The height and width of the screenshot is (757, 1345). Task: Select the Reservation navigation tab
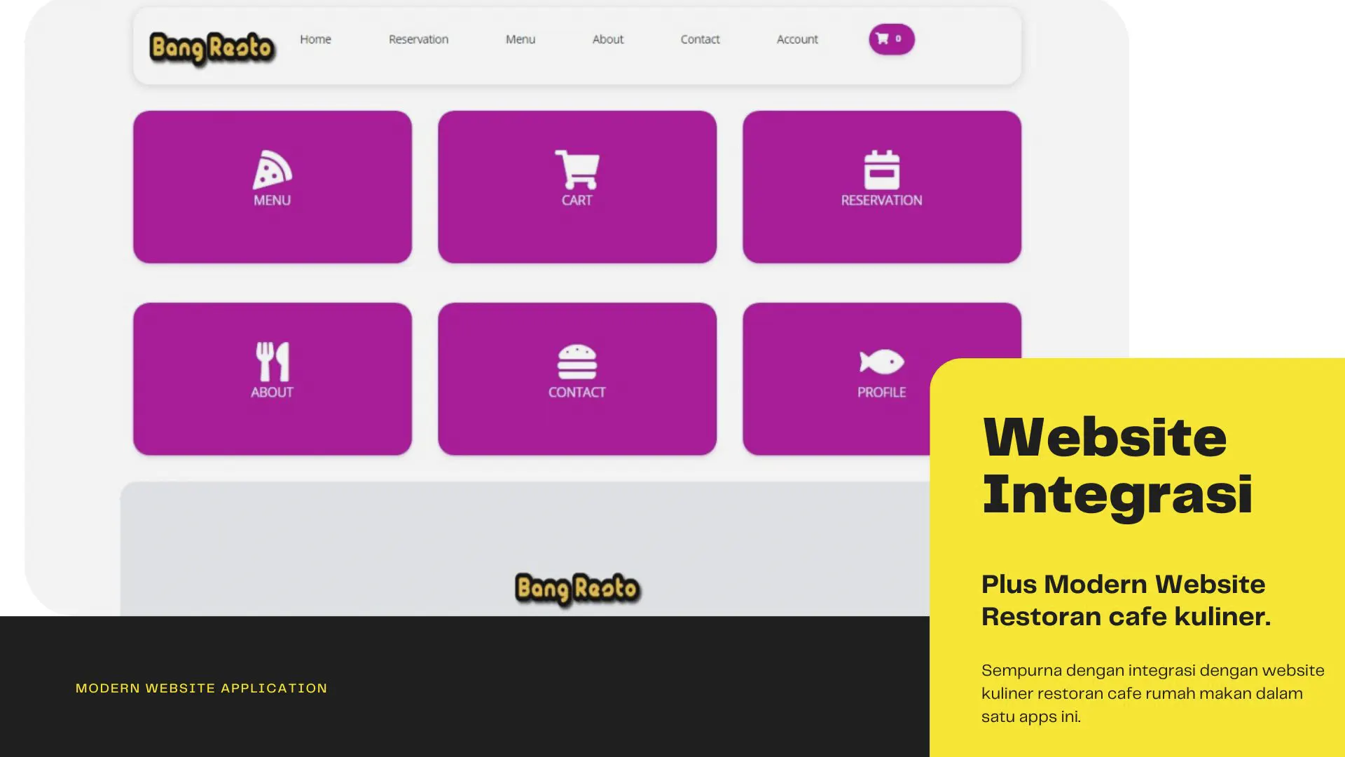point(418,39)
